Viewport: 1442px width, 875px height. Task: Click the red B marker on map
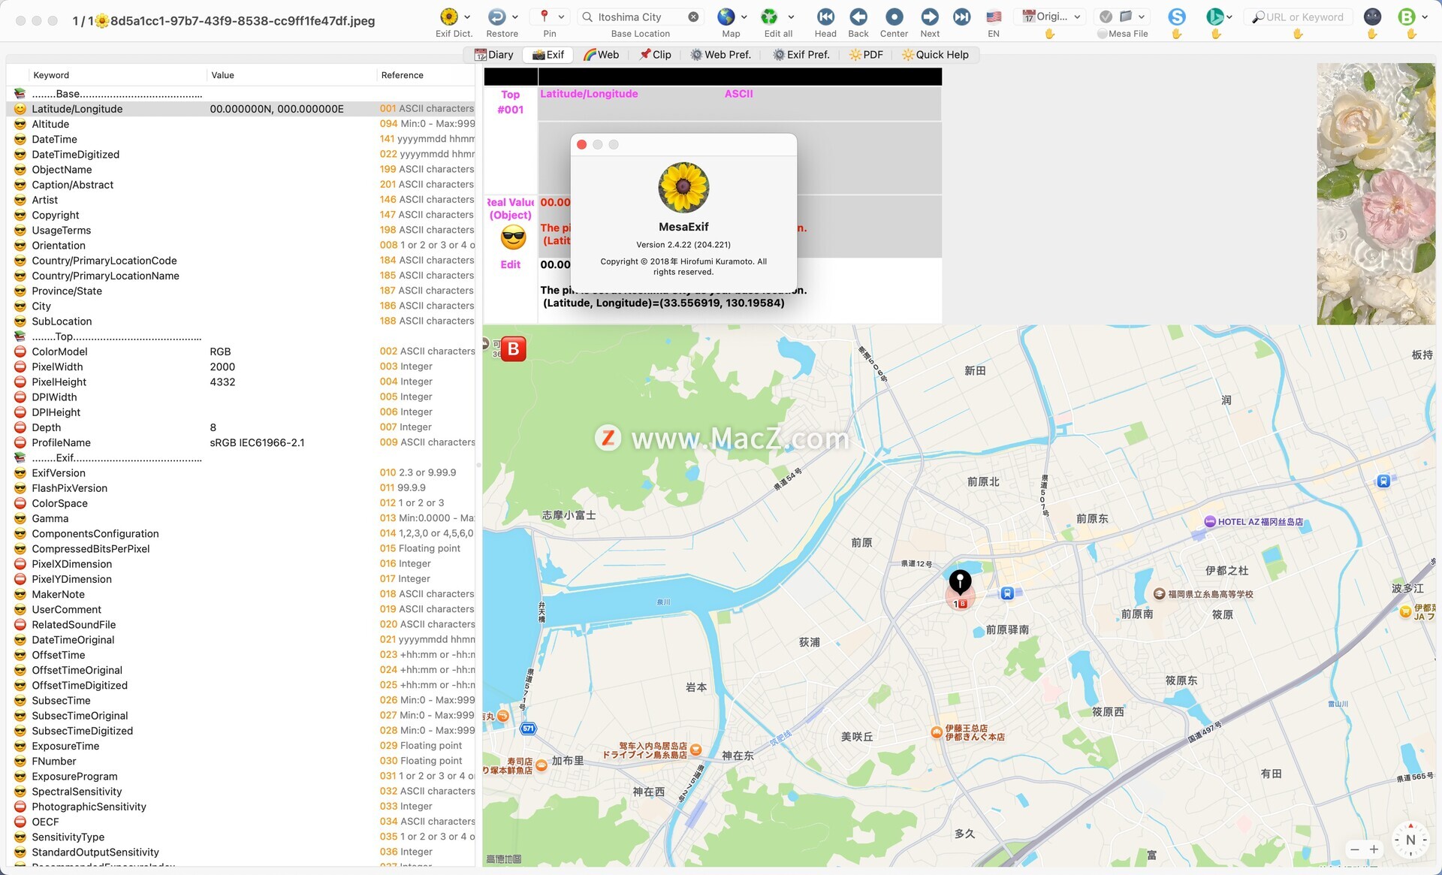[514, 348]
